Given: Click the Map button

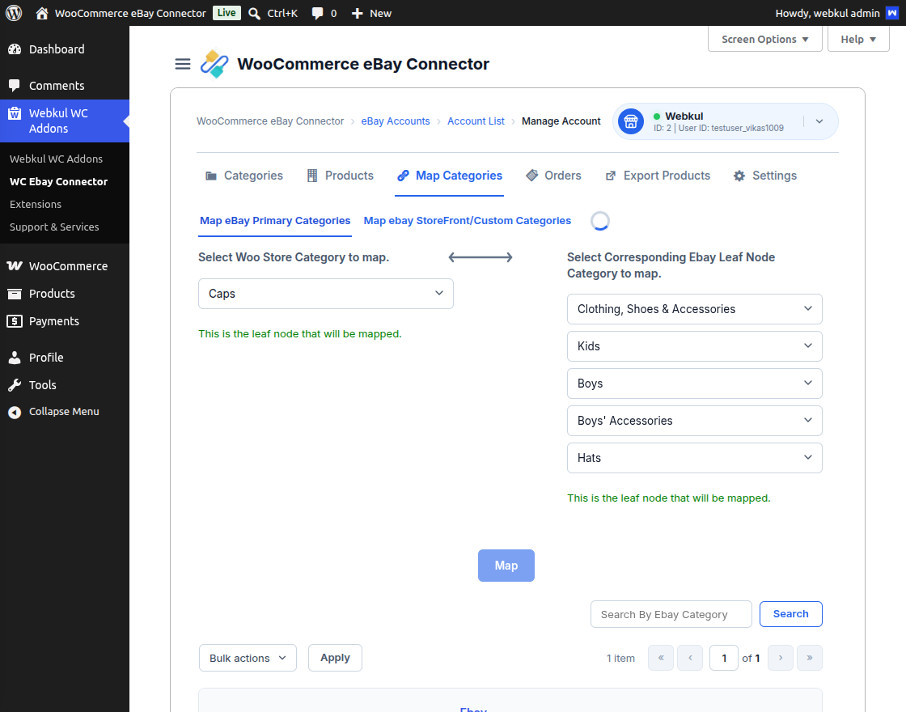Looking at the screenshot, I should [506, 566].
